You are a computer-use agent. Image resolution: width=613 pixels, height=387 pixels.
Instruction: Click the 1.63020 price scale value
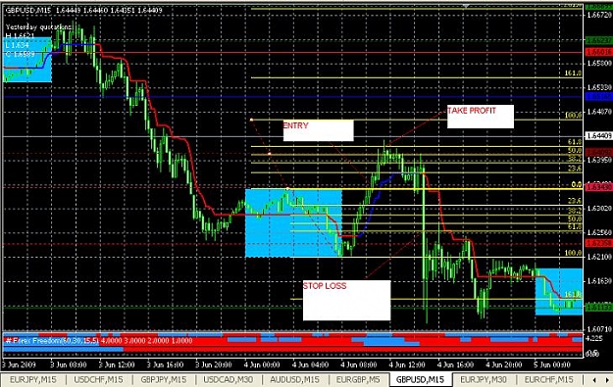pos(599,208)
